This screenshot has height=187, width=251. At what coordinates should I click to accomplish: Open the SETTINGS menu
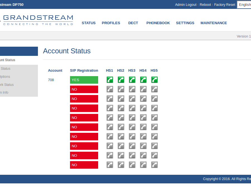point(185,23)
